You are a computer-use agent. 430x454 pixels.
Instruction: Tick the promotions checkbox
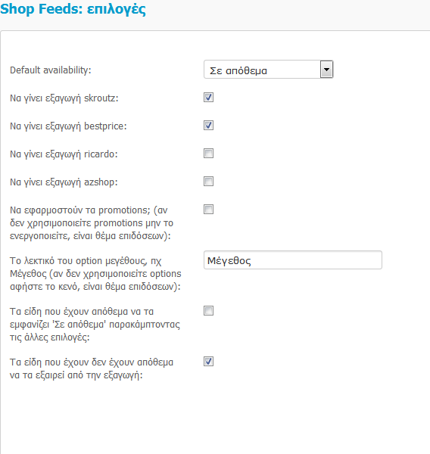(209, 209)
